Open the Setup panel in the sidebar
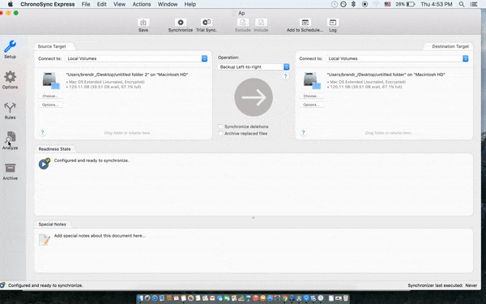Image resolution: width=486 pixels, height=304 pixels. (10, 49)
